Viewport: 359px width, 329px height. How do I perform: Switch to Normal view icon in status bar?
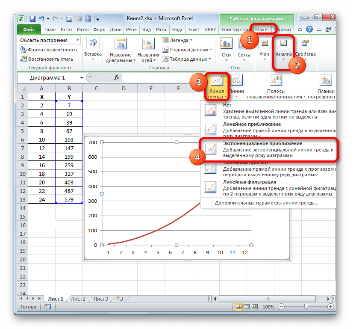(x=238, y=307)
